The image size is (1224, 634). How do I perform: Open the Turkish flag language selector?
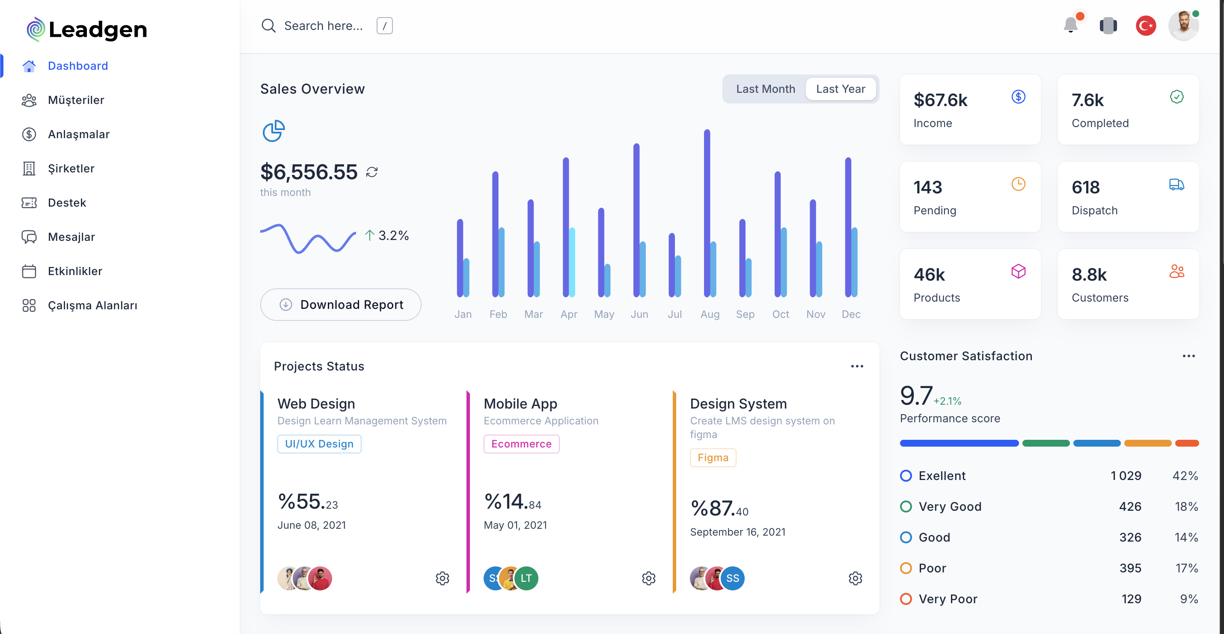coord(1146,25)
